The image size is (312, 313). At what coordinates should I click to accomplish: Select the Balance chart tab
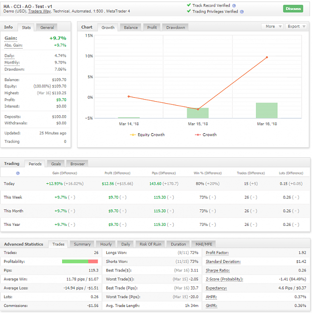(x=131, y=28)
